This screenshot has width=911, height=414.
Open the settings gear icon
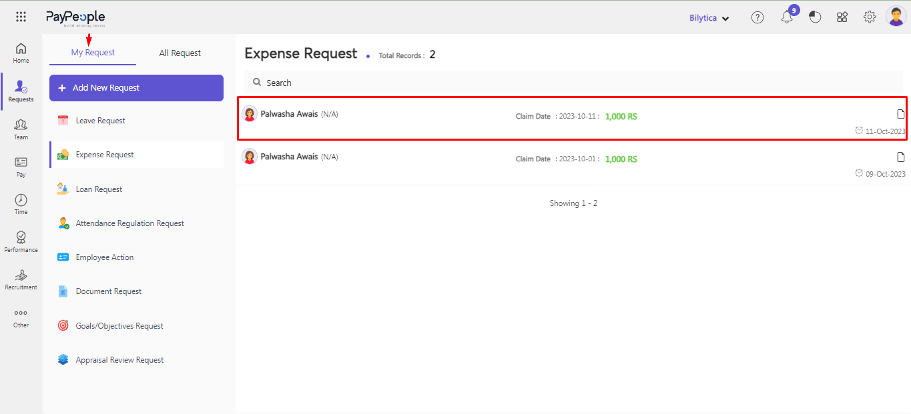pyautogui.click(x=870, y=18)
